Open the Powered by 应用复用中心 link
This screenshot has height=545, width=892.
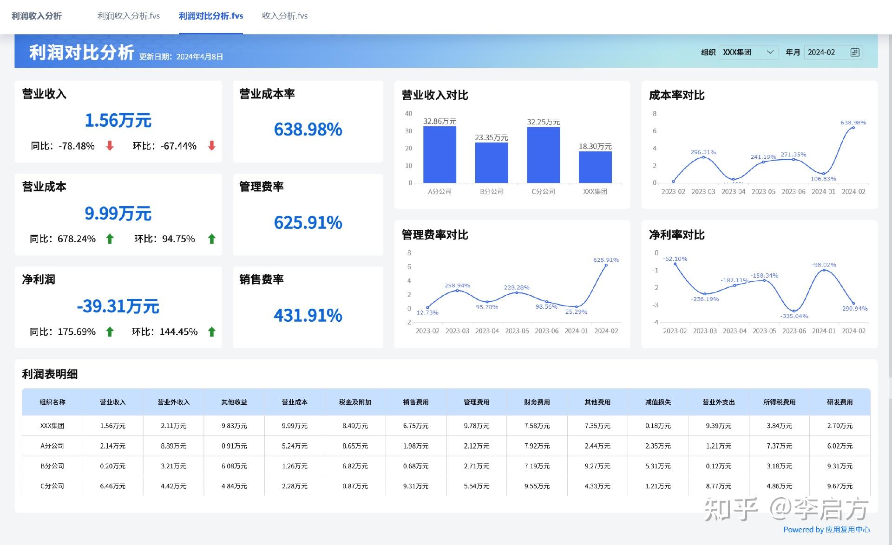[x=828, y=530]
